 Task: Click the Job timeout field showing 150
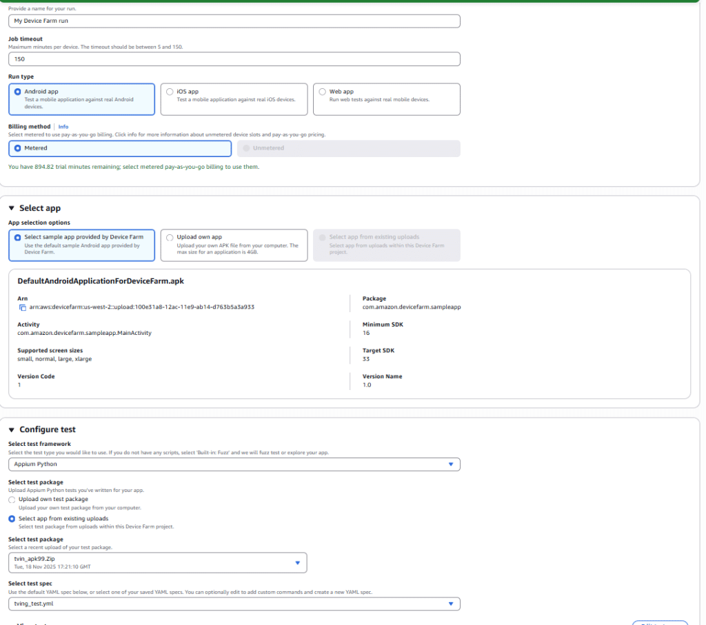[234, 59]
